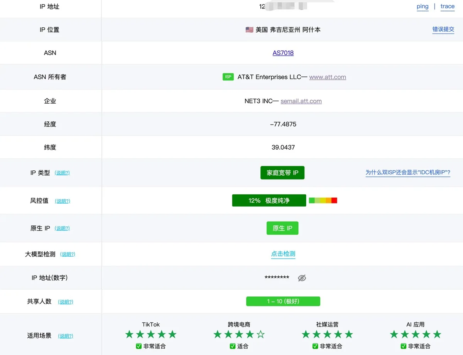Click the 跨境电商 scenario heading
The width and height of the screenshot is (463, 355).
click(x=239, y=325)
